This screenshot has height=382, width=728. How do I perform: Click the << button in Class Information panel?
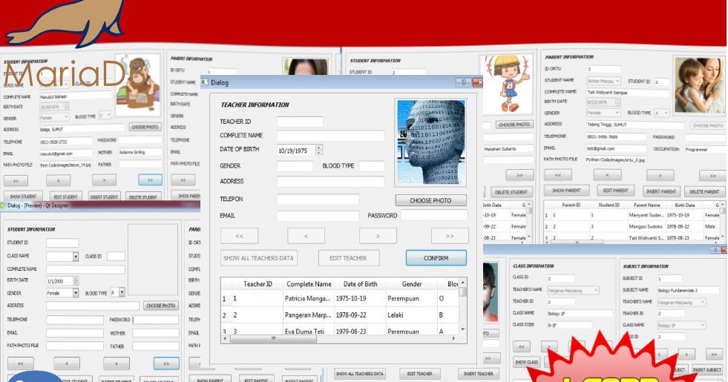click(522, 346)
